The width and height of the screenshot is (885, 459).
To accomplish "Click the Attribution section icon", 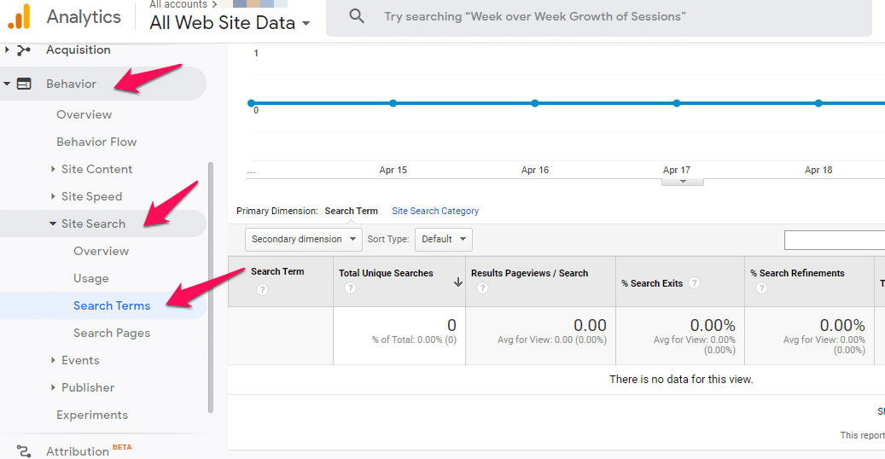I will 24,450.
